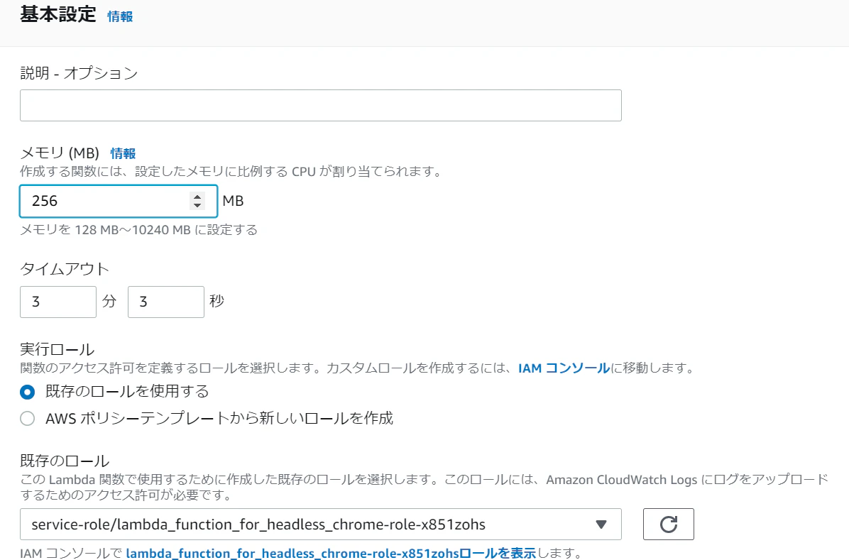Select '既存のロールを使用する' radio button
The height and width of the screenshot is (560, 849).
click(x=27, y=392)
